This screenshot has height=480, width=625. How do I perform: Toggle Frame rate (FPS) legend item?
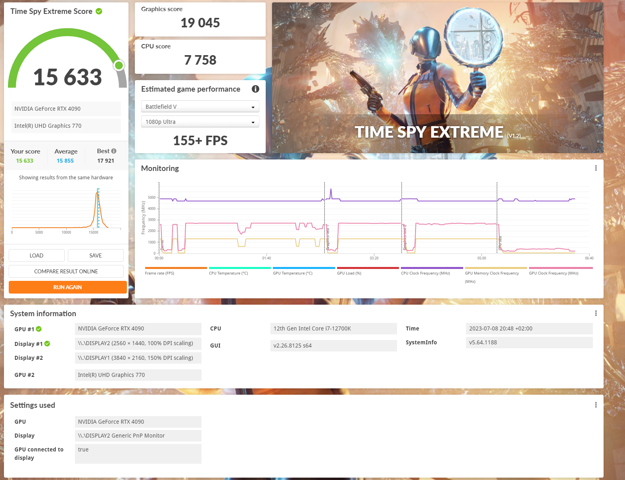coord(176,271)
